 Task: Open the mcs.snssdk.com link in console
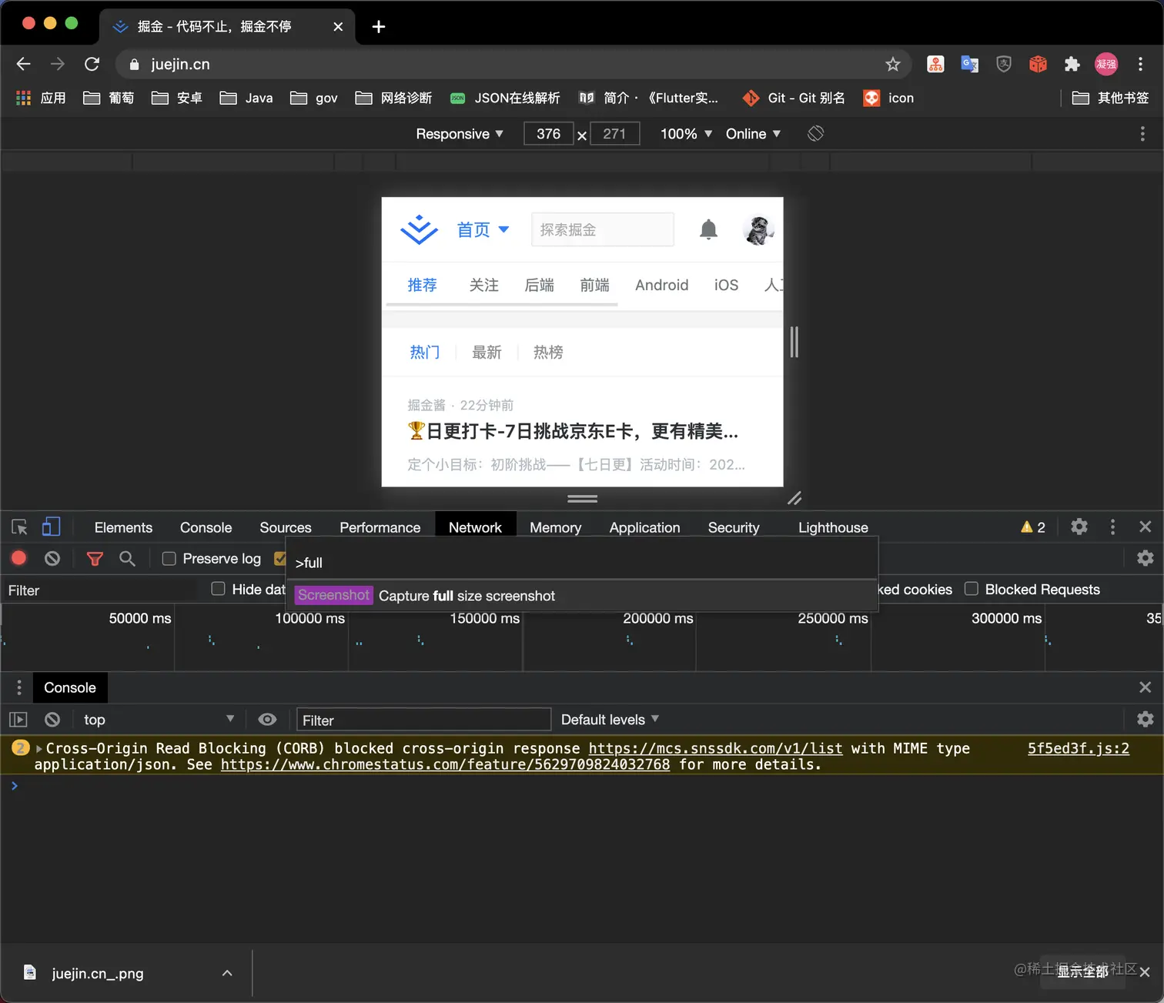point(715,748)
